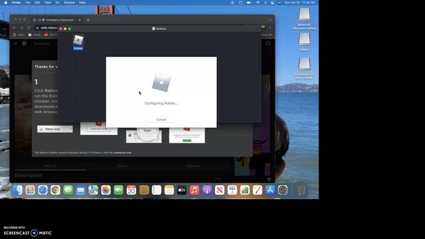Viewport: 425px width, 239px height.
Task: Open the View menu
Action: [47, 3]
